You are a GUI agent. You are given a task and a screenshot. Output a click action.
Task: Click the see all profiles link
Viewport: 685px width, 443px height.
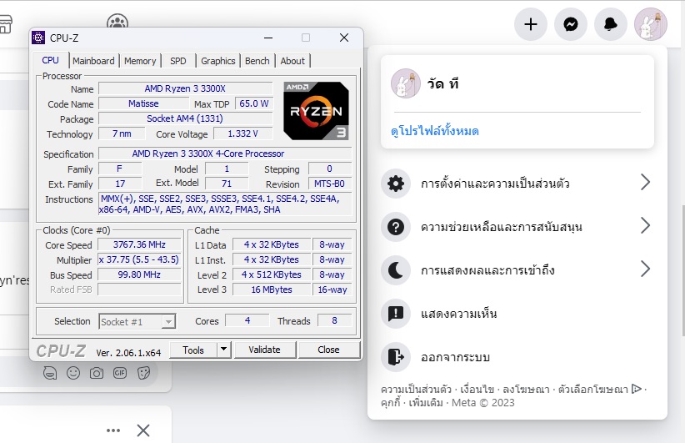[x=435, y=132]
